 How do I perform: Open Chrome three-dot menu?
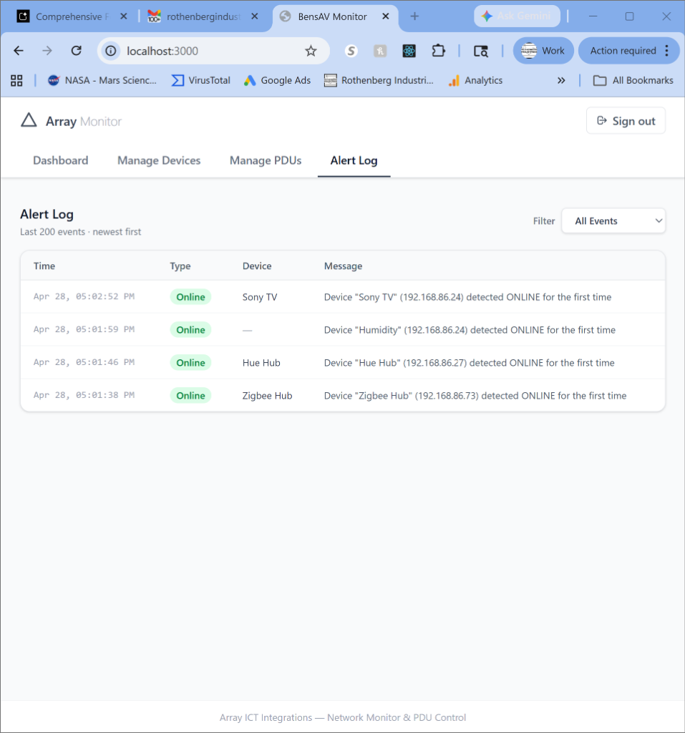pyautogui.click(x=667, y=51)
